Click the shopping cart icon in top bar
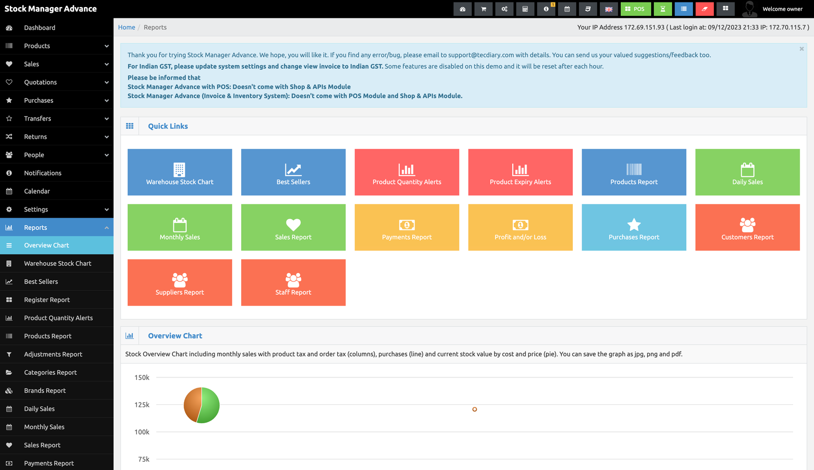Viewport: 814px width, 470px height. pos(483,9)
